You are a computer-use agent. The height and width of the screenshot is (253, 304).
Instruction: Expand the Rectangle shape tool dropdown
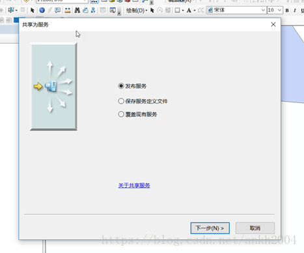click(183, 10)
